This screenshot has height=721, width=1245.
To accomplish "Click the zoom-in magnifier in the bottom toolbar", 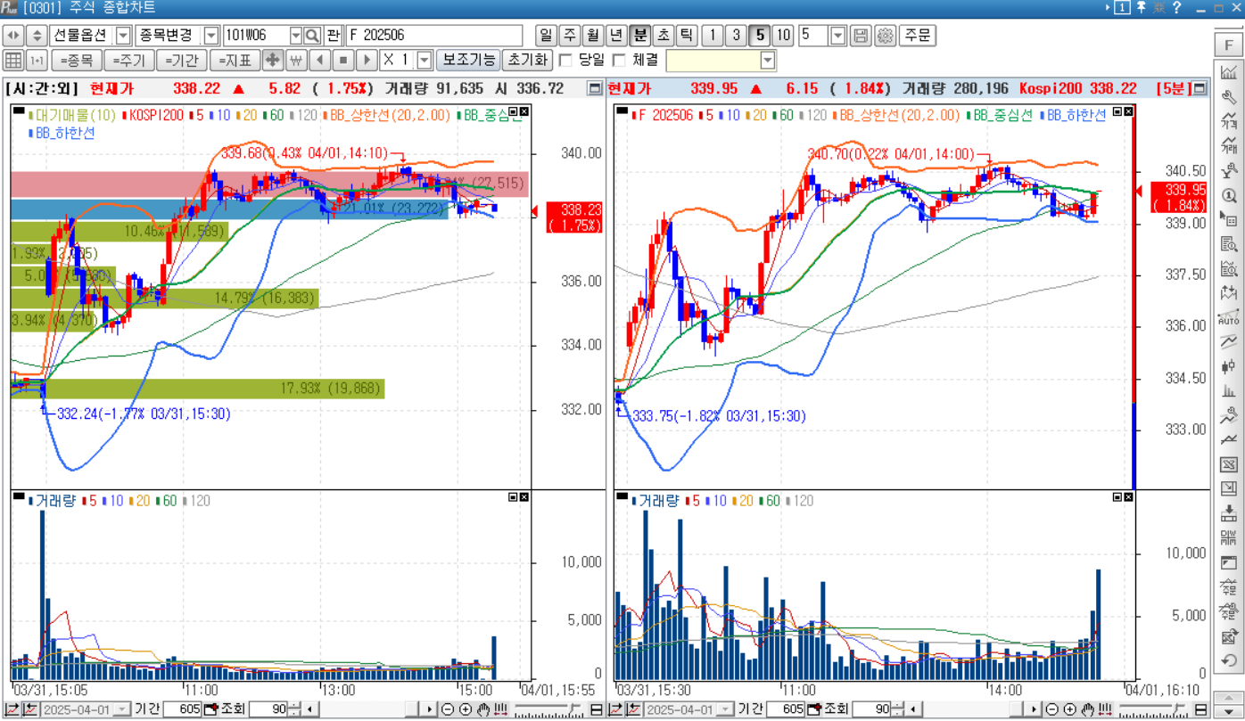I will 466,709.
